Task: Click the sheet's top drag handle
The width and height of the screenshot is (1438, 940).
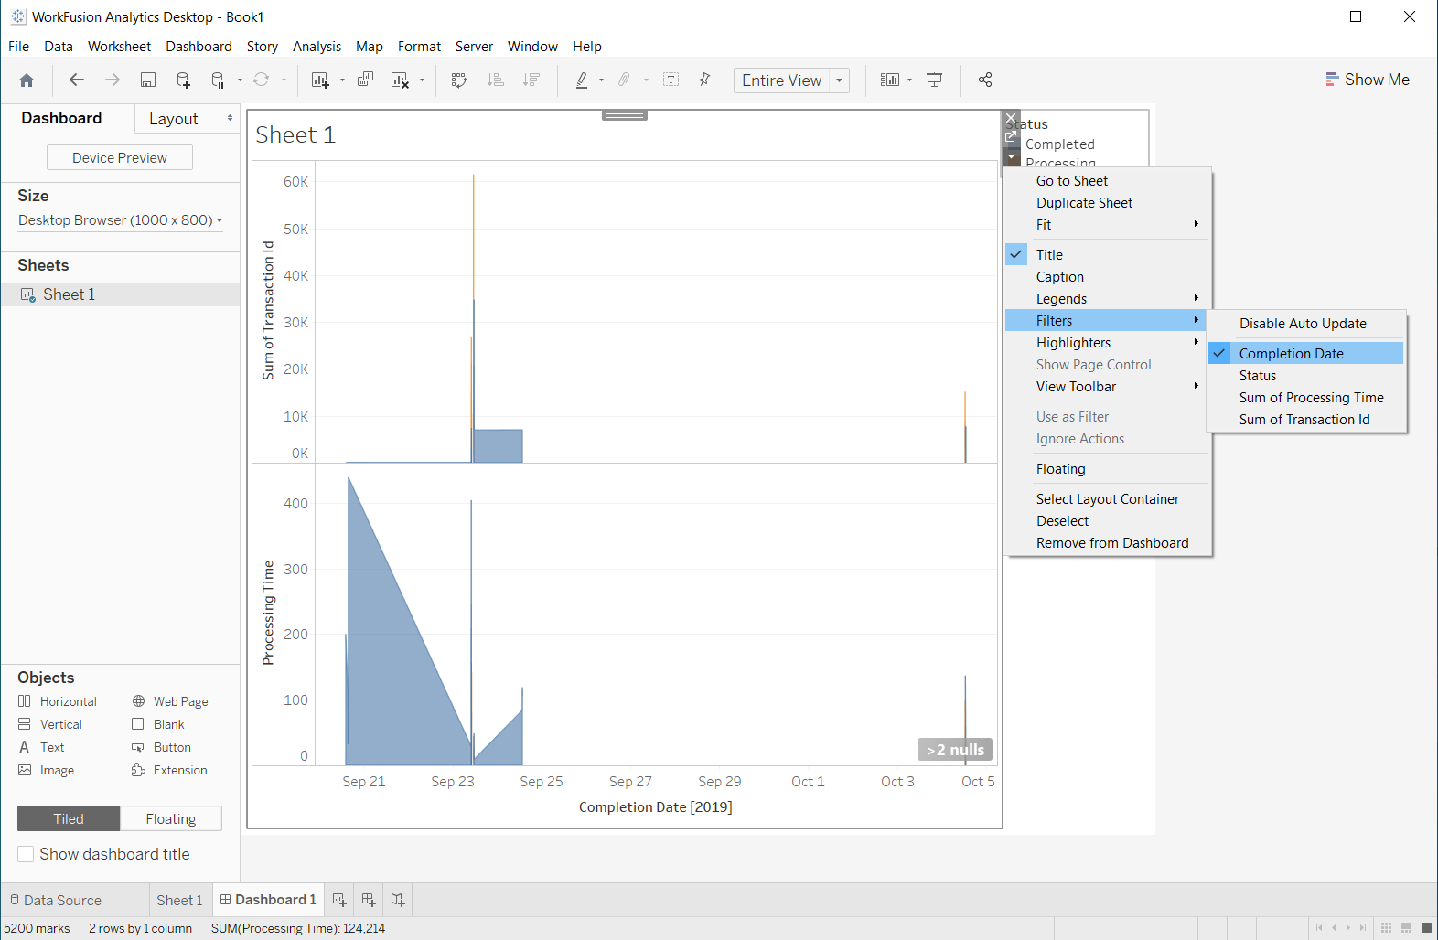Action: (625, 115)
